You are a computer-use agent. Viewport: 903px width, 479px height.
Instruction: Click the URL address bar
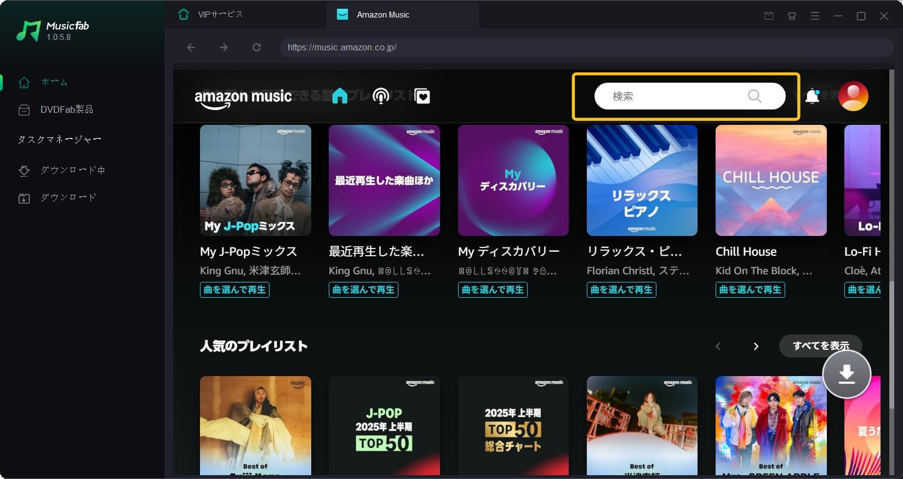[587, 48]
